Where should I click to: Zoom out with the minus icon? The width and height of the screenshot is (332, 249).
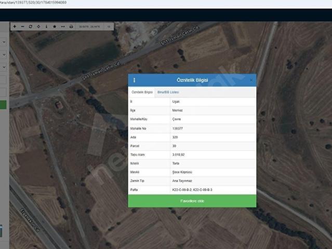pos(23,26)
